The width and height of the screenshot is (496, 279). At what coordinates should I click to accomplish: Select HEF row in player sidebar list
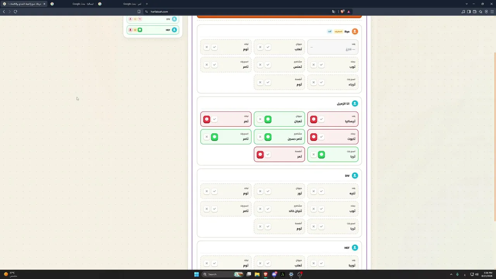click(x=153, y=30)
